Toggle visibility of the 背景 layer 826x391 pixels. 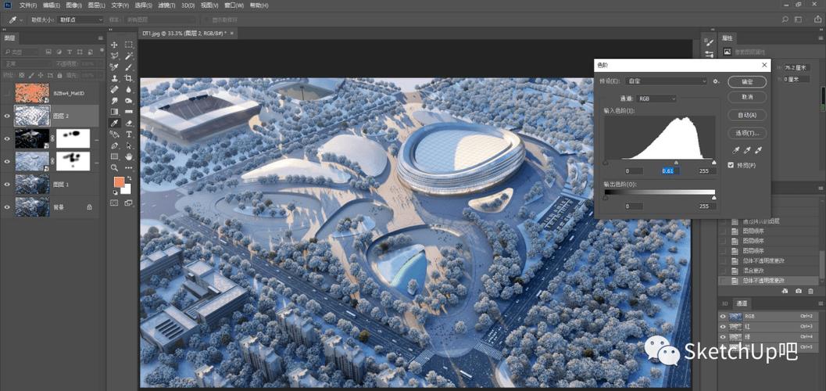click(x=7, y=206)
